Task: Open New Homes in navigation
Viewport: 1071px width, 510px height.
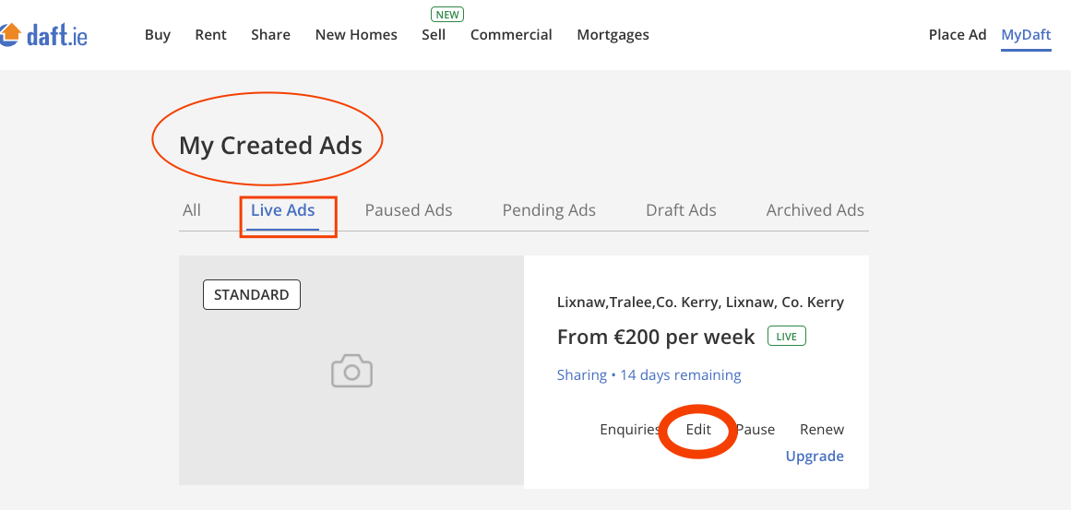Action: click(356, 35)
